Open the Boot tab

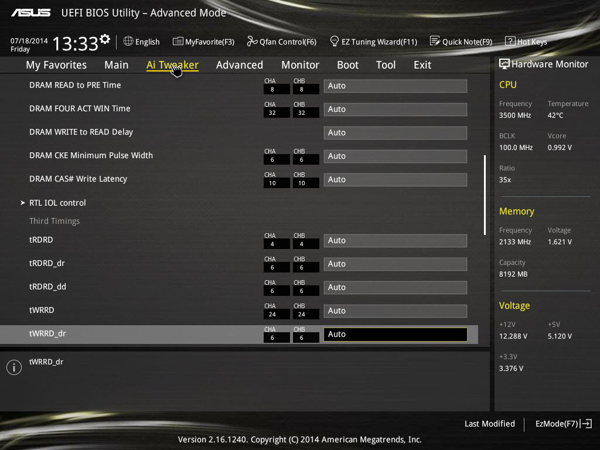point(348,65)
